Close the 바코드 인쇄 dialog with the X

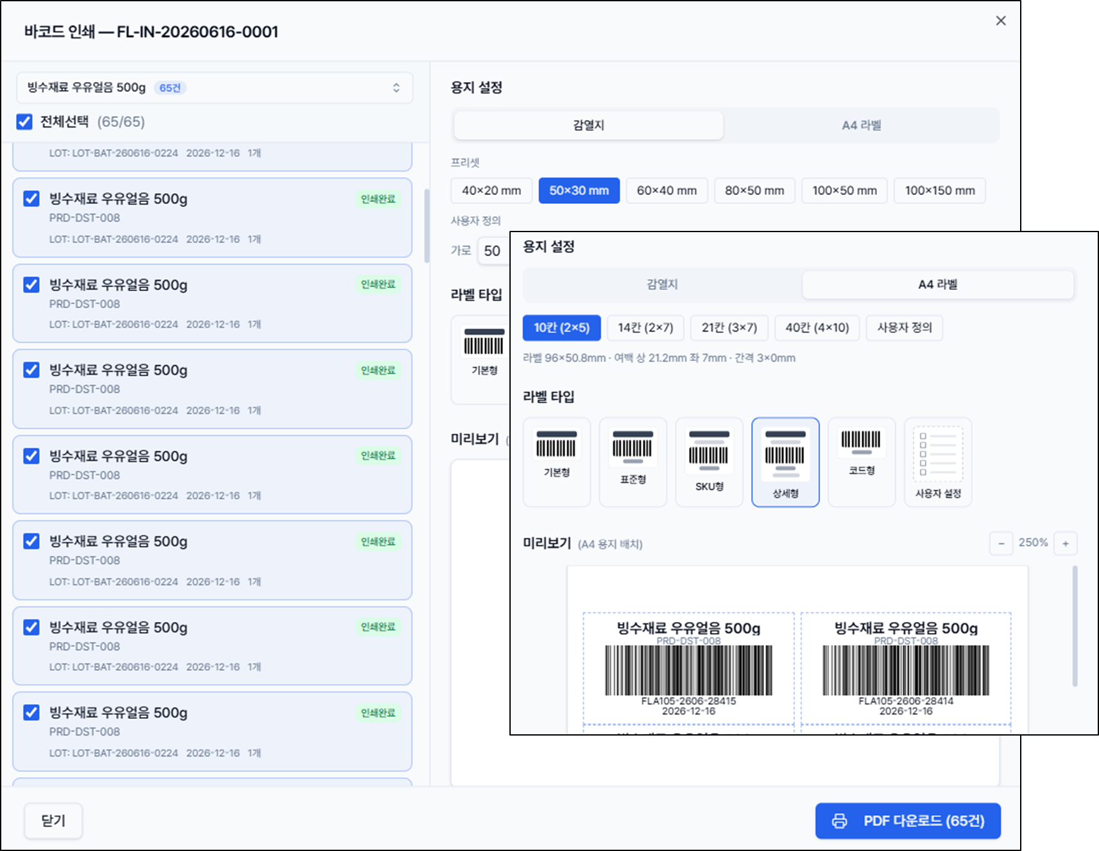[1000, 21]
